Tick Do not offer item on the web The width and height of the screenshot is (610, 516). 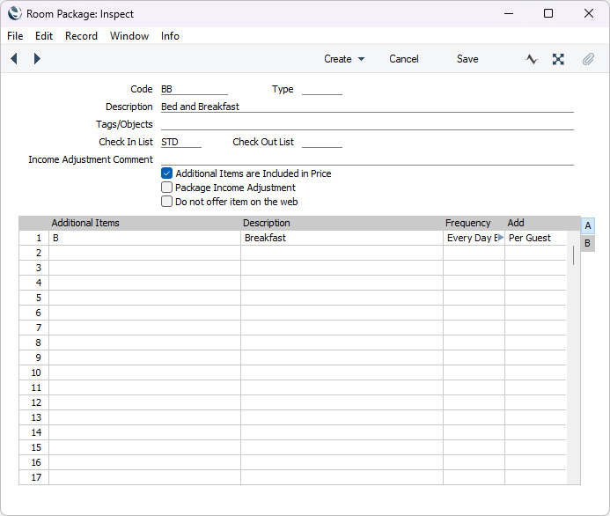point(167,201)
